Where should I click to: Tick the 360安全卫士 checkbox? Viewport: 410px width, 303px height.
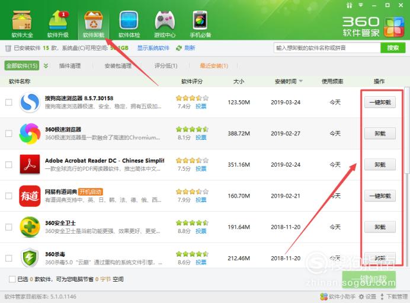coord(9,227)
